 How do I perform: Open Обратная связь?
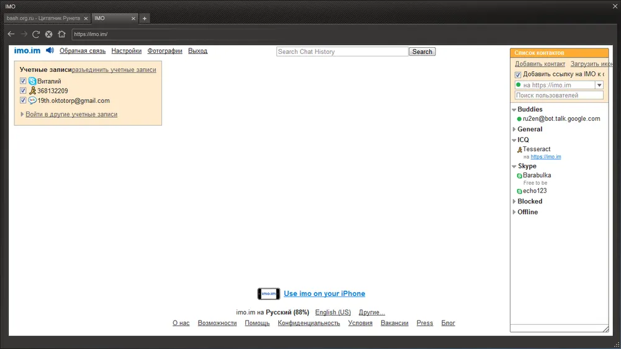pos(83,51)
